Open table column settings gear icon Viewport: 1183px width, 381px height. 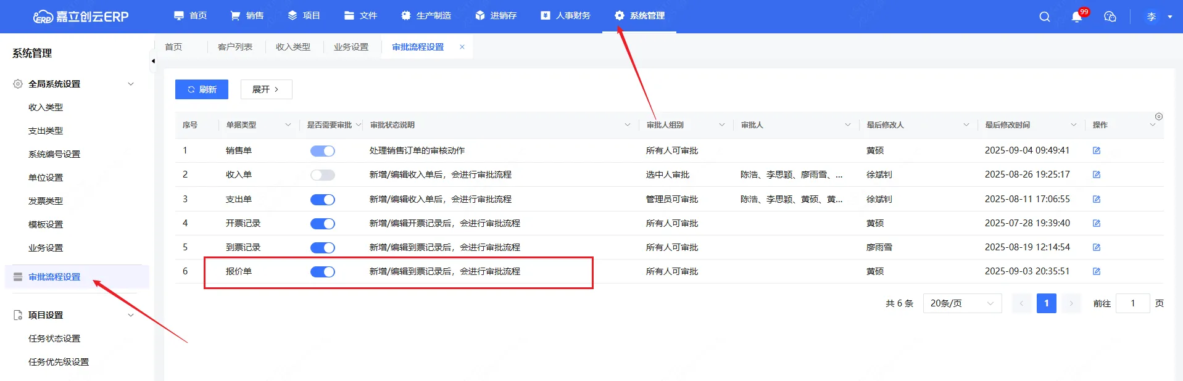[x=1159, y=117]
